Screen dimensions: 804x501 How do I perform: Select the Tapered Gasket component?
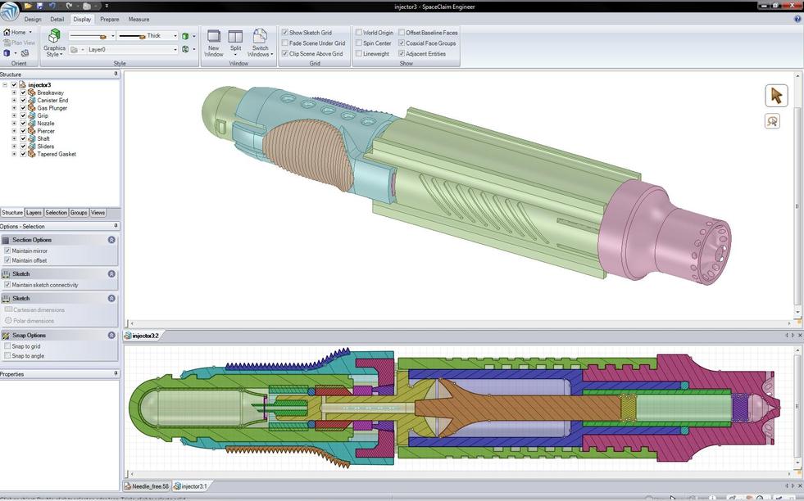[x=57, y=154]
